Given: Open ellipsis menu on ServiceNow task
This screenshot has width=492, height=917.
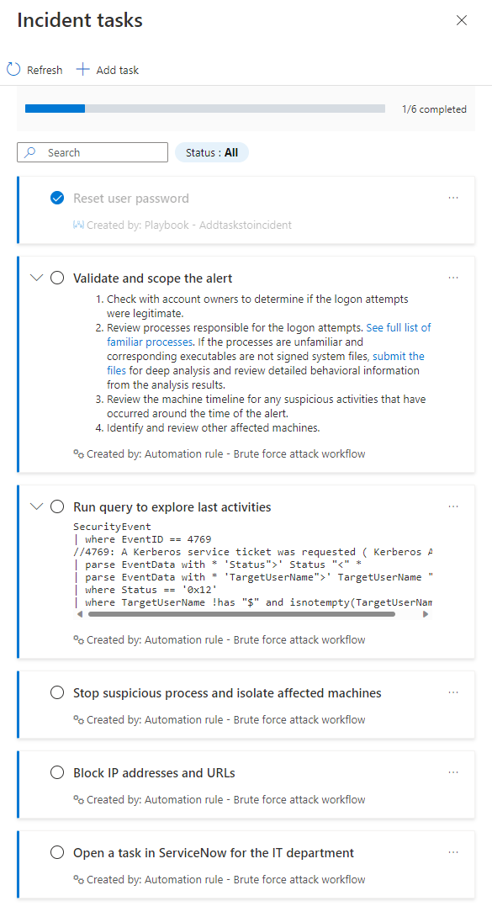Looking at the screenshot, I should 453,851.
